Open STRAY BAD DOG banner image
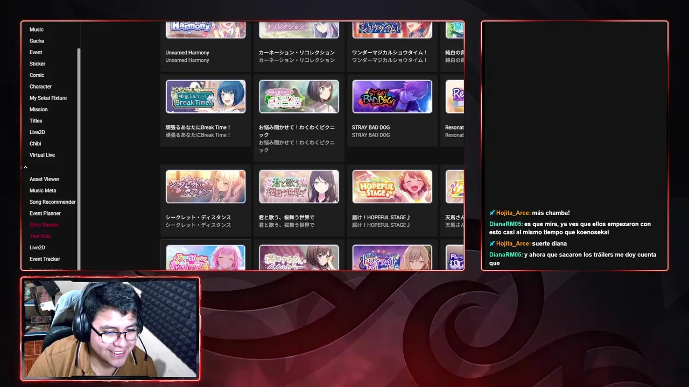689x387 pixels. click(x=392, y=97)
